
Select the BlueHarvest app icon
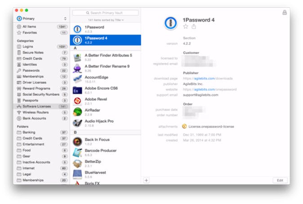77,174
